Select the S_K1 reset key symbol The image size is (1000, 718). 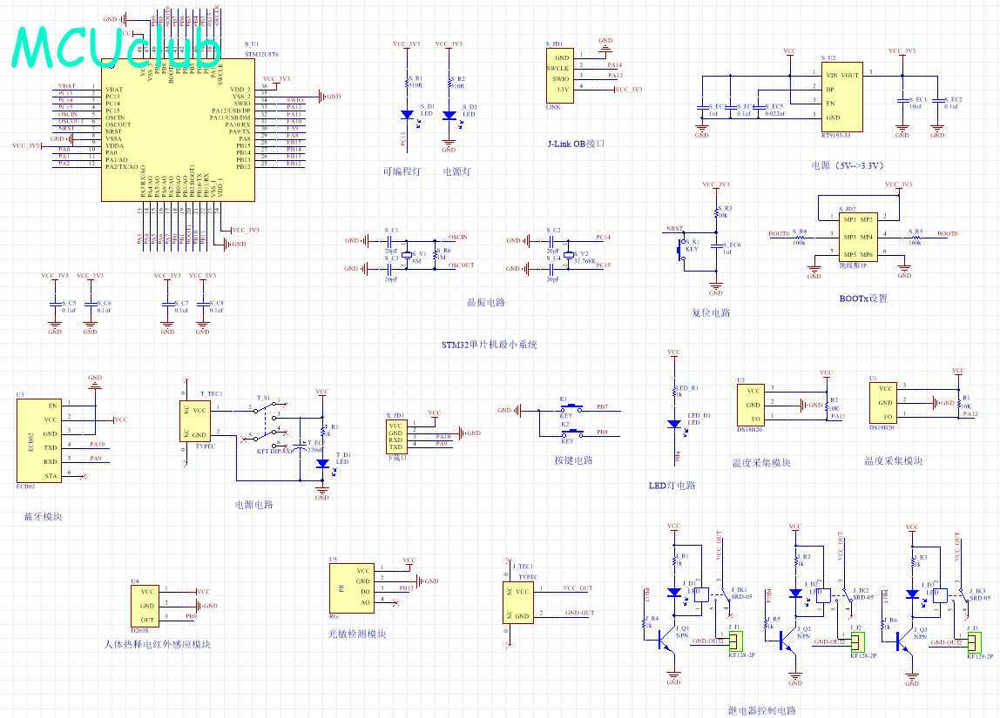[680, 250]
